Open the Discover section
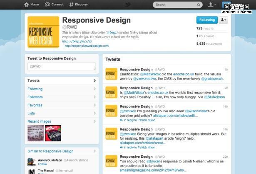 79,5
